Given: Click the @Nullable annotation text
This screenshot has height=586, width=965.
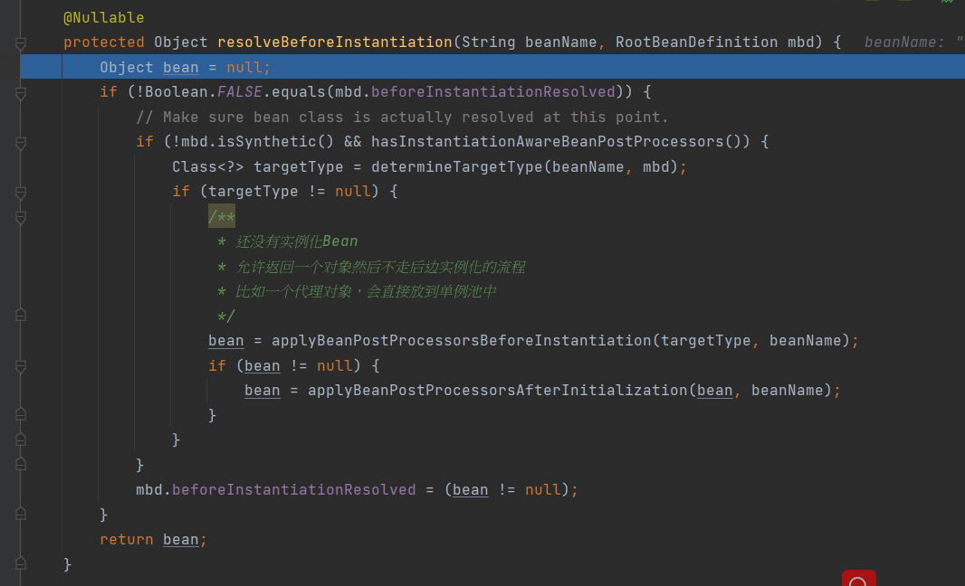Looking at the screenshot, I should coord(101,16).
